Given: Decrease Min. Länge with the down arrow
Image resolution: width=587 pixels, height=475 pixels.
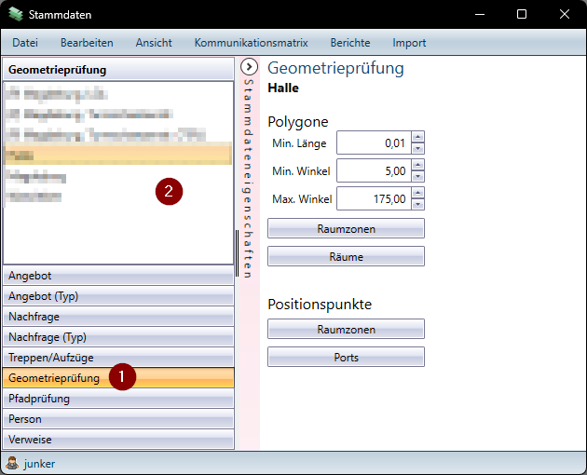Looking at the screenshot, I should tap(417, 148).
